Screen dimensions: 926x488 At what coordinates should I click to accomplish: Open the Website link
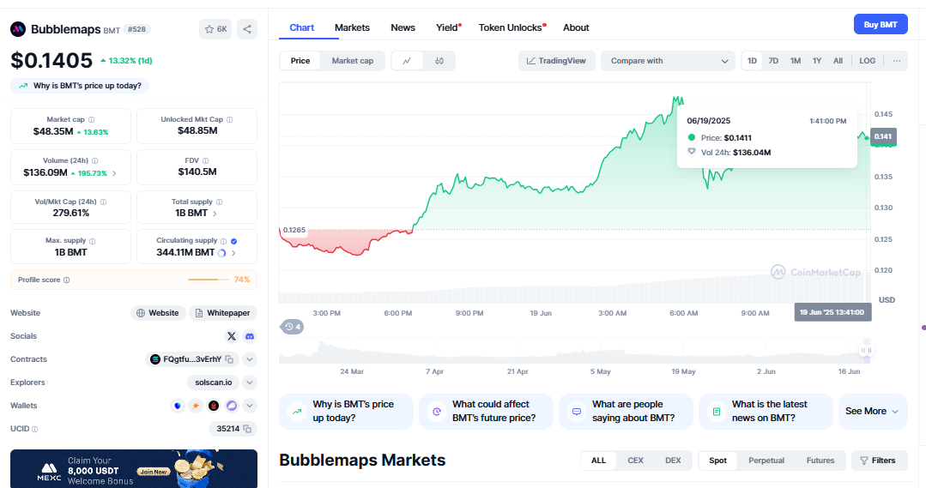158,313
